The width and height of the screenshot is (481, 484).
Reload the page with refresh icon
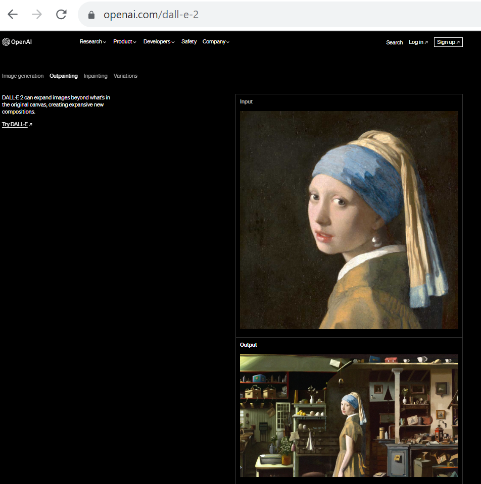(61, 15)
